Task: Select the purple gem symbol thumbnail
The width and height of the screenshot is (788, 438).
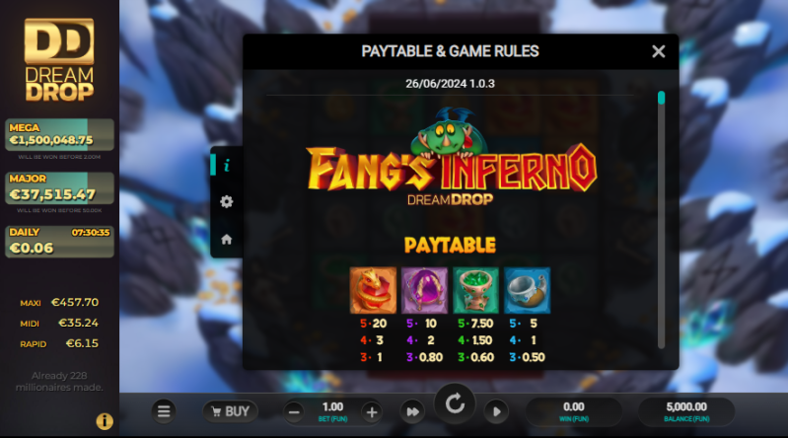Action: (x=425, y=291)
